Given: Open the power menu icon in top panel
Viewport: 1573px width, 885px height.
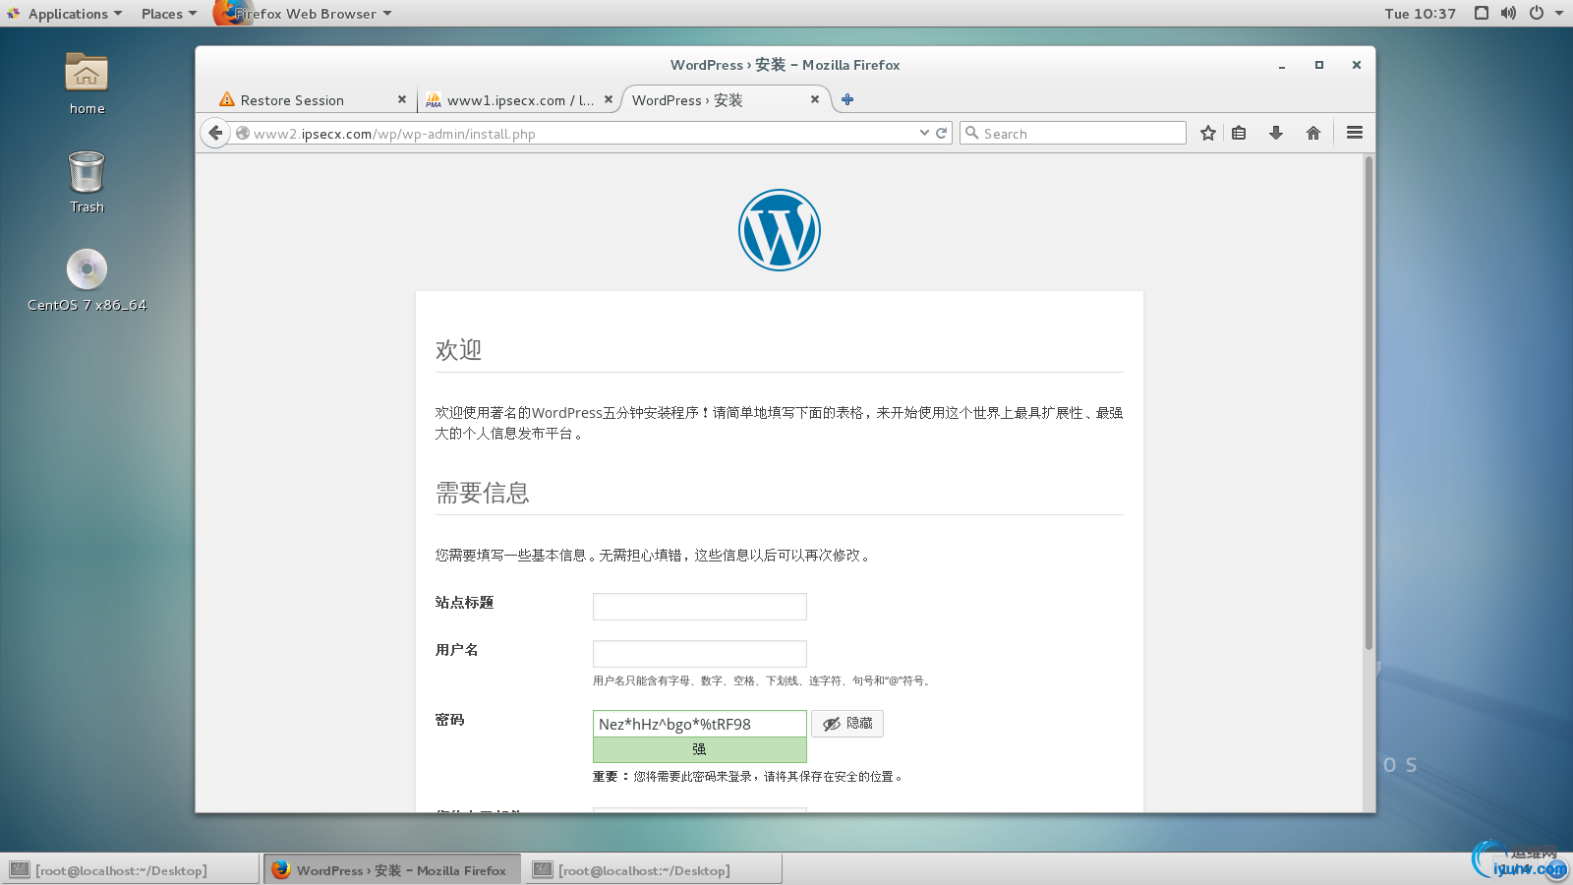Looking at the screenshot, I should 1537,13.
